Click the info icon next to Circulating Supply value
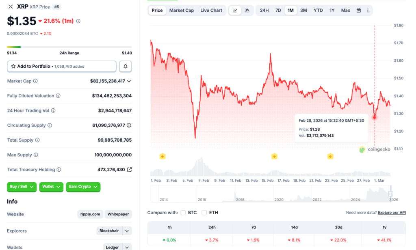416x250 pixels. point(129,125)
